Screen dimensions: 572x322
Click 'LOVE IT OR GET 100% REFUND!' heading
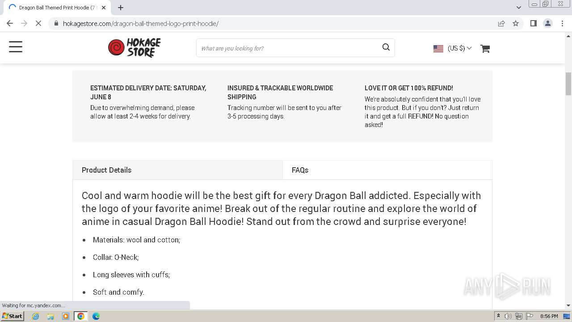pyautogui.click(x=409, y=88)
